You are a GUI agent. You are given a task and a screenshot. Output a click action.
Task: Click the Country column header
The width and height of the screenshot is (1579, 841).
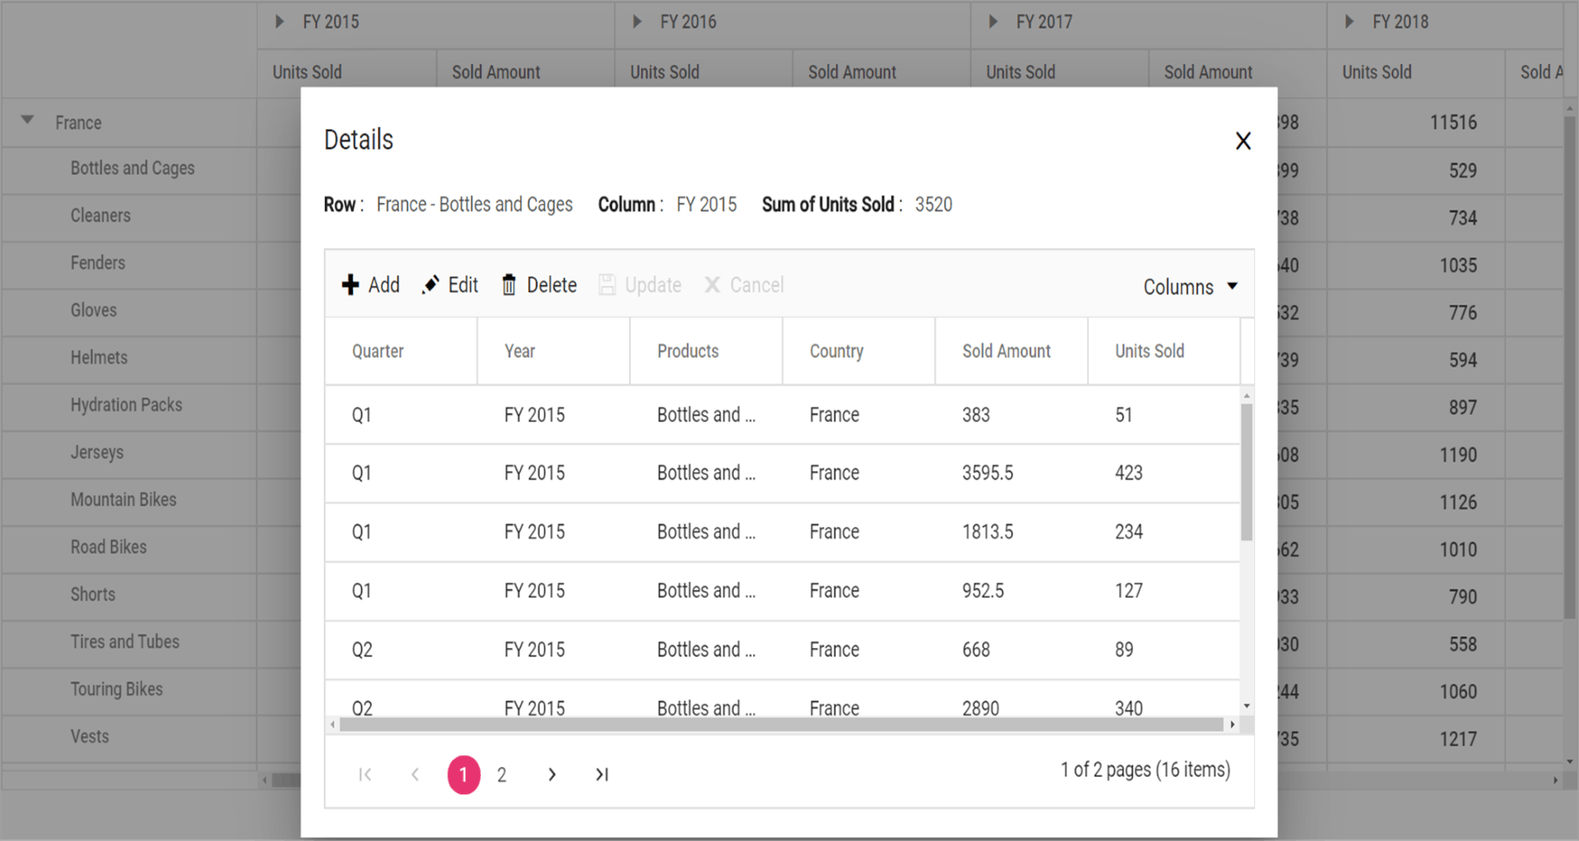858,352
